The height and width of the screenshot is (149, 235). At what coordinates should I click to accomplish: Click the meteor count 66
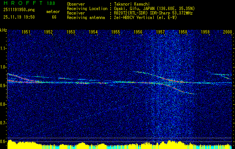click(54, 17)
